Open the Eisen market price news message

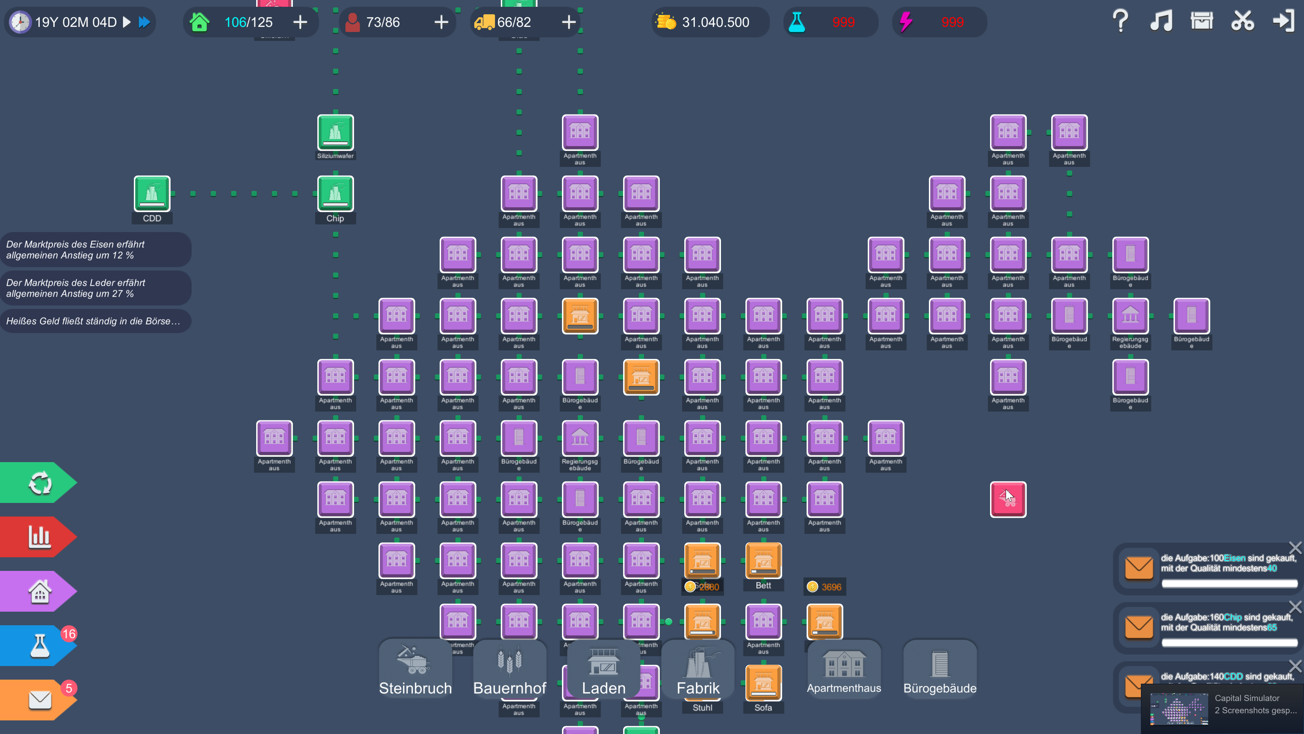point(95,249)
